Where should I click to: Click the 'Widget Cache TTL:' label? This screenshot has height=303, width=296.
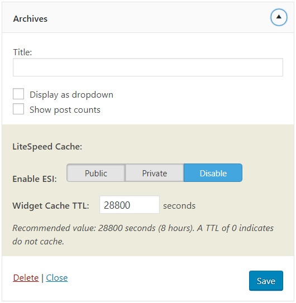(x=51, y=205)
